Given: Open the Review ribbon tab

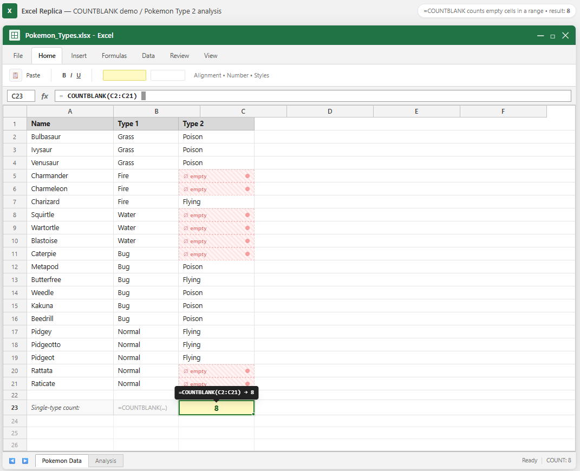Looking at the screenshot, I should tap(179, 56).
